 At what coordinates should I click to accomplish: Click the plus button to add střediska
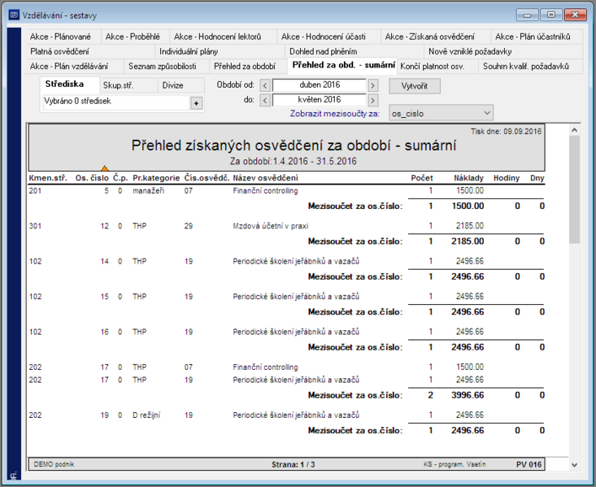point(196,103)
